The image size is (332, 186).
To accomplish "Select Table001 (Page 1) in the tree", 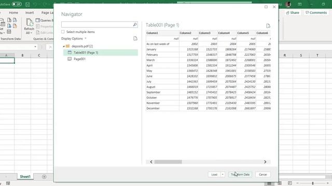I will tap(101, 53).
